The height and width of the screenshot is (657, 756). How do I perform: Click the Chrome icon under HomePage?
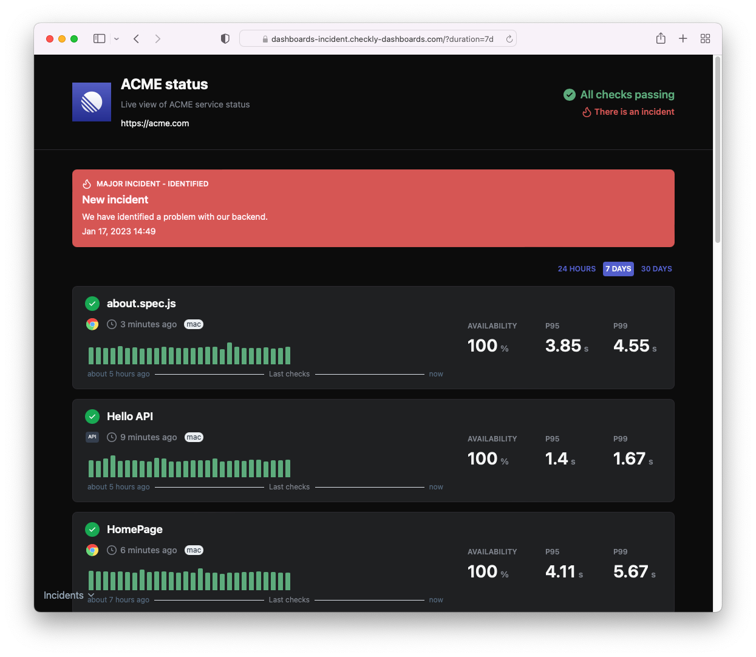[x=92, y=550]
